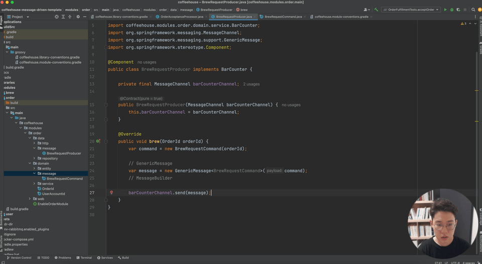Run with coverage using the shield icon
This screenshot has height=264, width=482.
458,10
